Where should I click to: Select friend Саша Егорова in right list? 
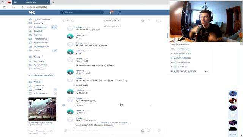(179, 67)
